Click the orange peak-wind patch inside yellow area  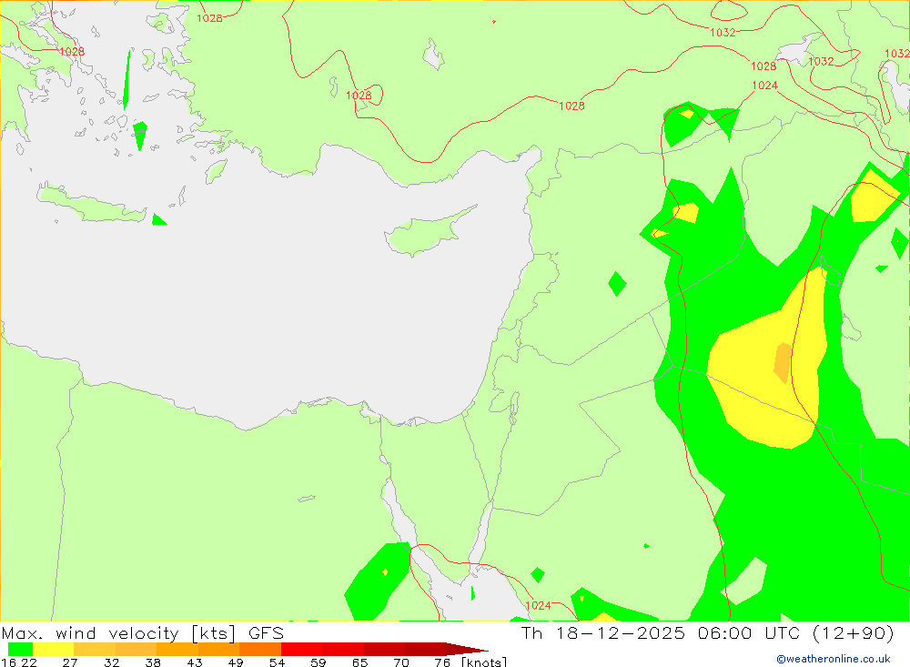click(x=783, y=363)
